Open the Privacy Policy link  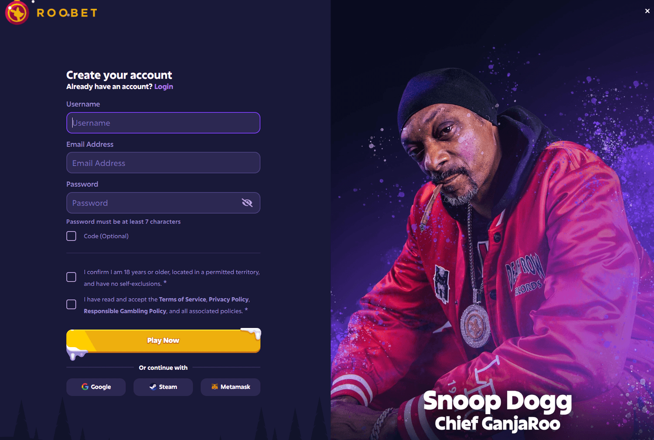coord(228,300)
